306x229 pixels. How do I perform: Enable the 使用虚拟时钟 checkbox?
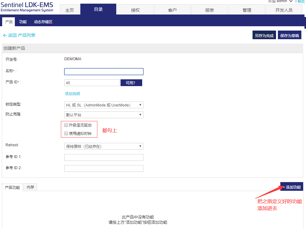66,134
